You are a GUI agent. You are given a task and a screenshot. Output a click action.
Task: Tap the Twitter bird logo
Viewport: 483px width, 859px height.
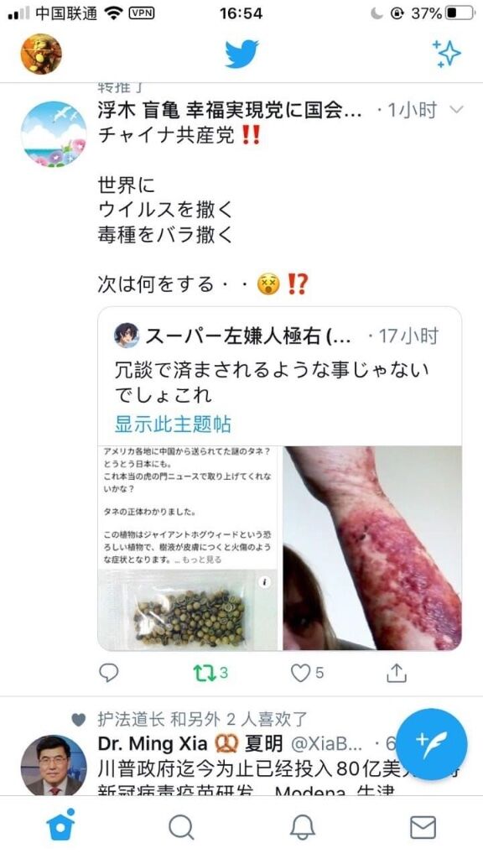(241, 54)
